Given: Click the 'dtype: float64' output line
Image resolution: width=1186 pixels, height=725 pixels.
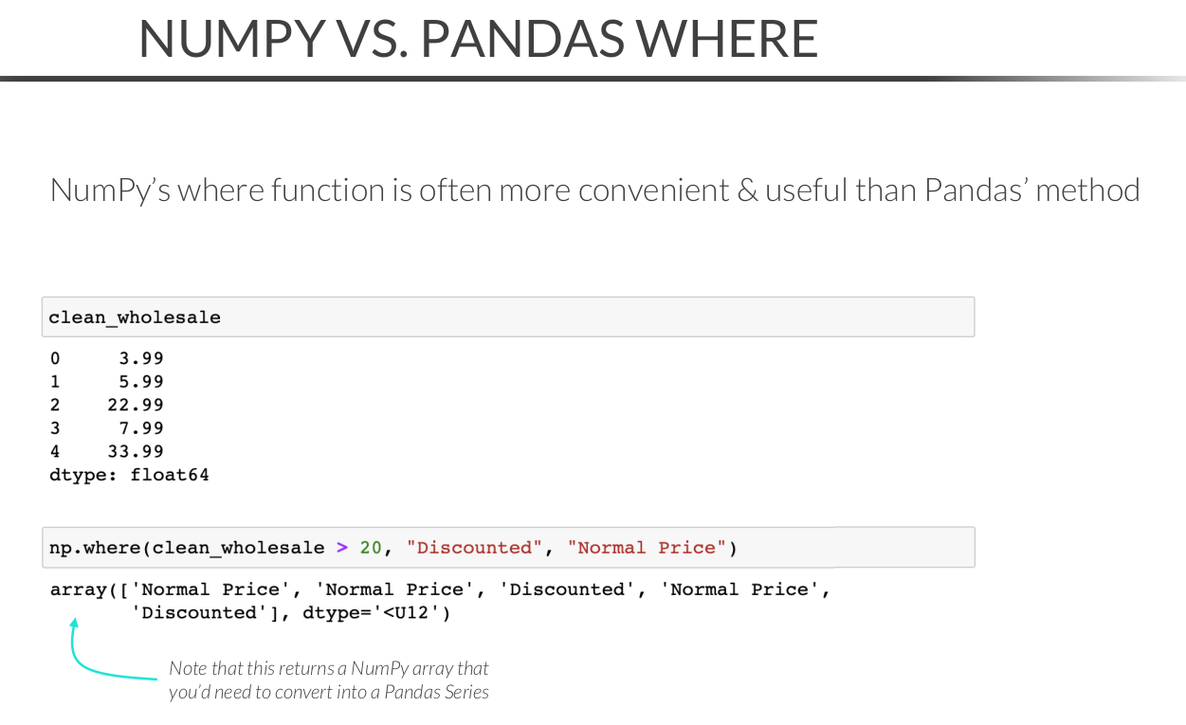Looking at the screenshot, I should (x=129, y=475).
